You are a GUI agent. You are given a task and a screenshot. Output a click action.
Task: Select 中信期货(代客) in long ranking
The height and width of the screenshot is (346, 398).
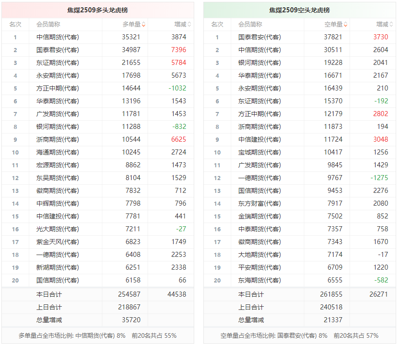58,37
